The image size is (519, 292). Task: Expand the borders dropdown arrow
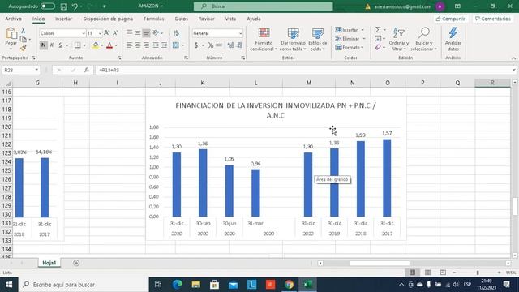point(84,45)
